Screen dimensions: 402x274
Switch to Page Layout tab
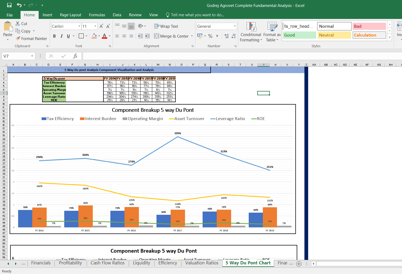71,15
